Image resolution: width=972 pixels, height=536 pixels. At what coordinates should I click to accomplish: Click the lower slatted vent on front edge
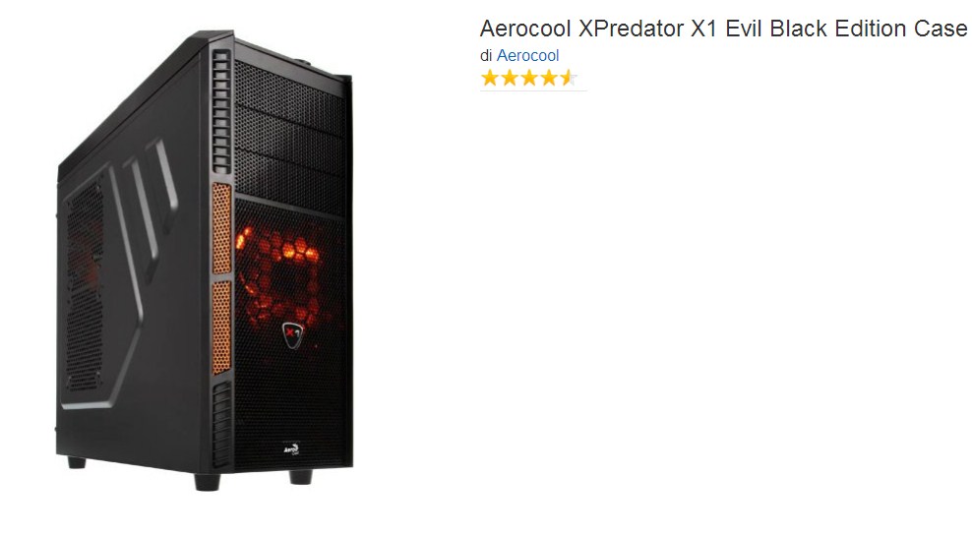click(221, 424)
